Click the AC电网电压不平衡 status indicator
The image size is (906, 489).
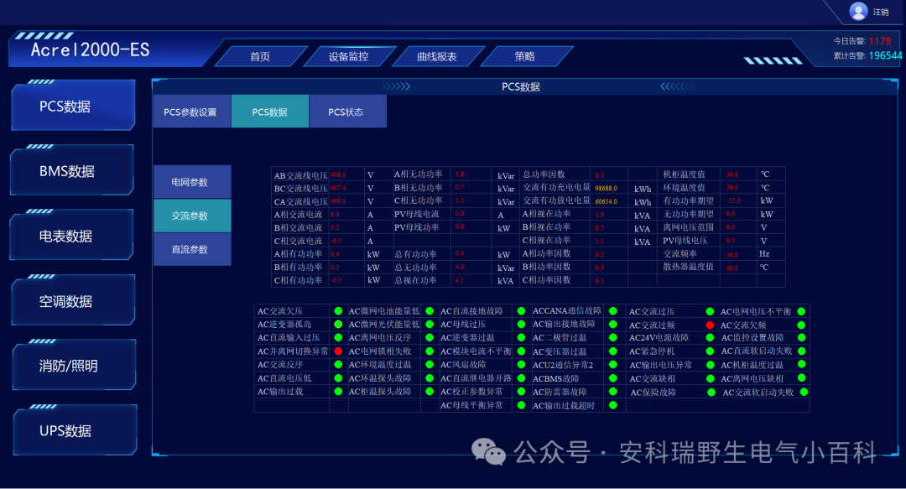coord(801,311)
